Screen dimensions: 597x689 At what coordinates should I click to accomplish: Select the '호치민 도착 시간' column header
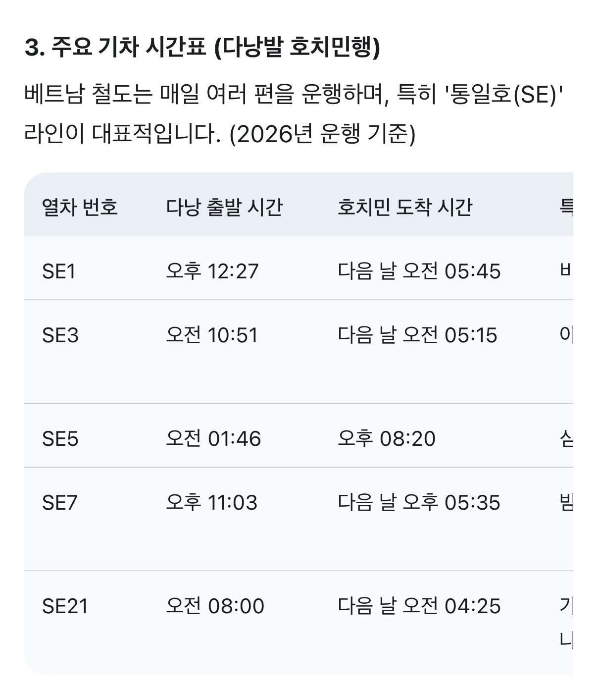point(405,207)
